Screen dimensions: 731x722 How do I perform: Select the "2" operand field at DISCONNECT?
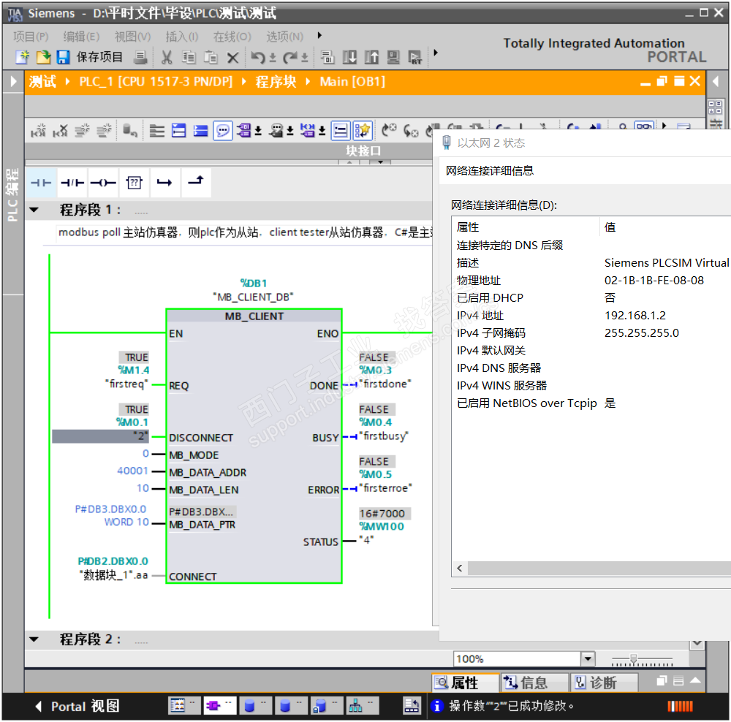point(100,436)
